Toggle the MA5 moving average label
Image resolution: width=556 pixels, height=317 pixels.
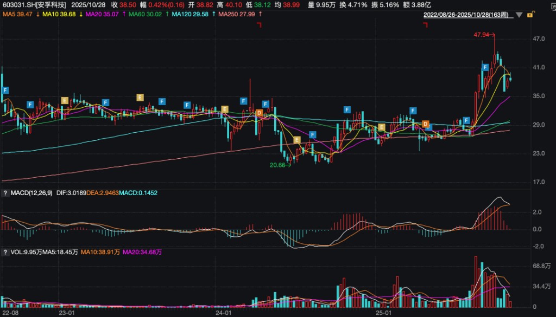18,14
